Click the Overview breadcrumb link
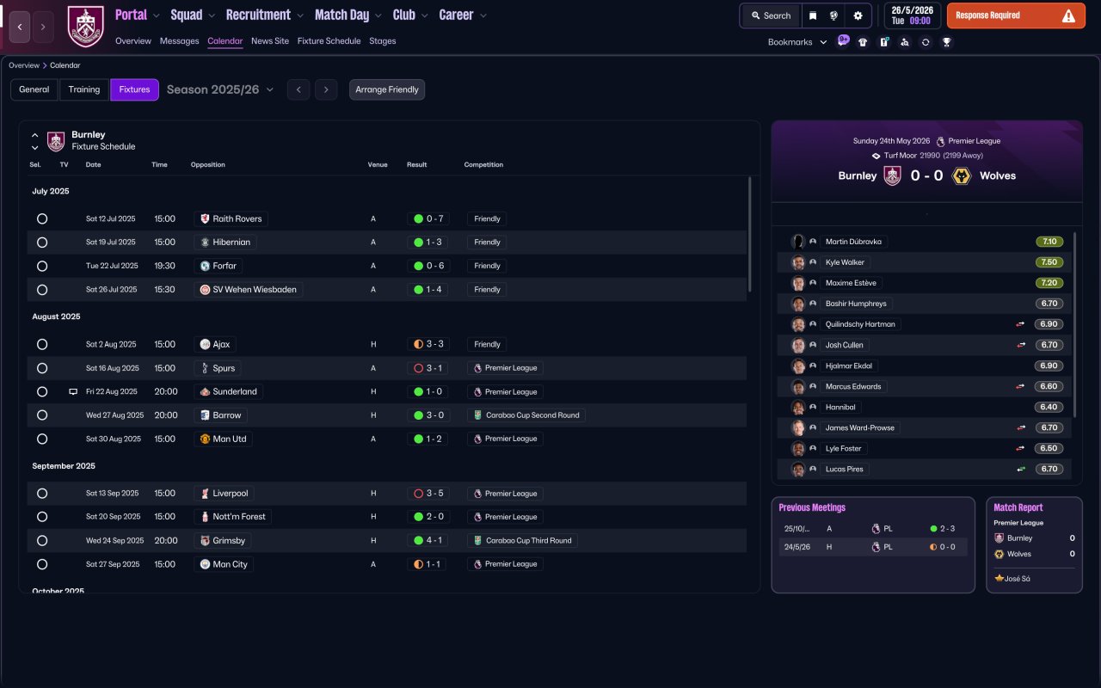This screenshot has width=1101, height=688. click(x=24, y=65)
